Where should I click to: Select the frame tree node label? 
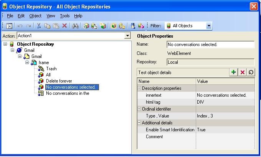44,63
